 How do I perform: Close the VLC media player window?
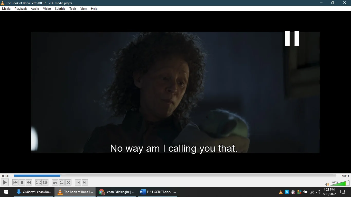click(x=345, y=3)
